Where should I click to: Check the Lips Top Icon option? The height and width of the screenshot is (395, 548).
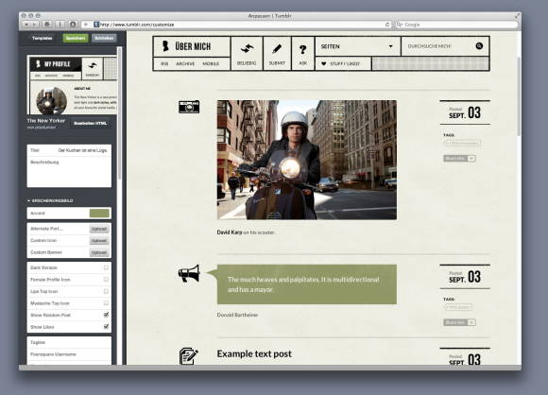point(106,291)
